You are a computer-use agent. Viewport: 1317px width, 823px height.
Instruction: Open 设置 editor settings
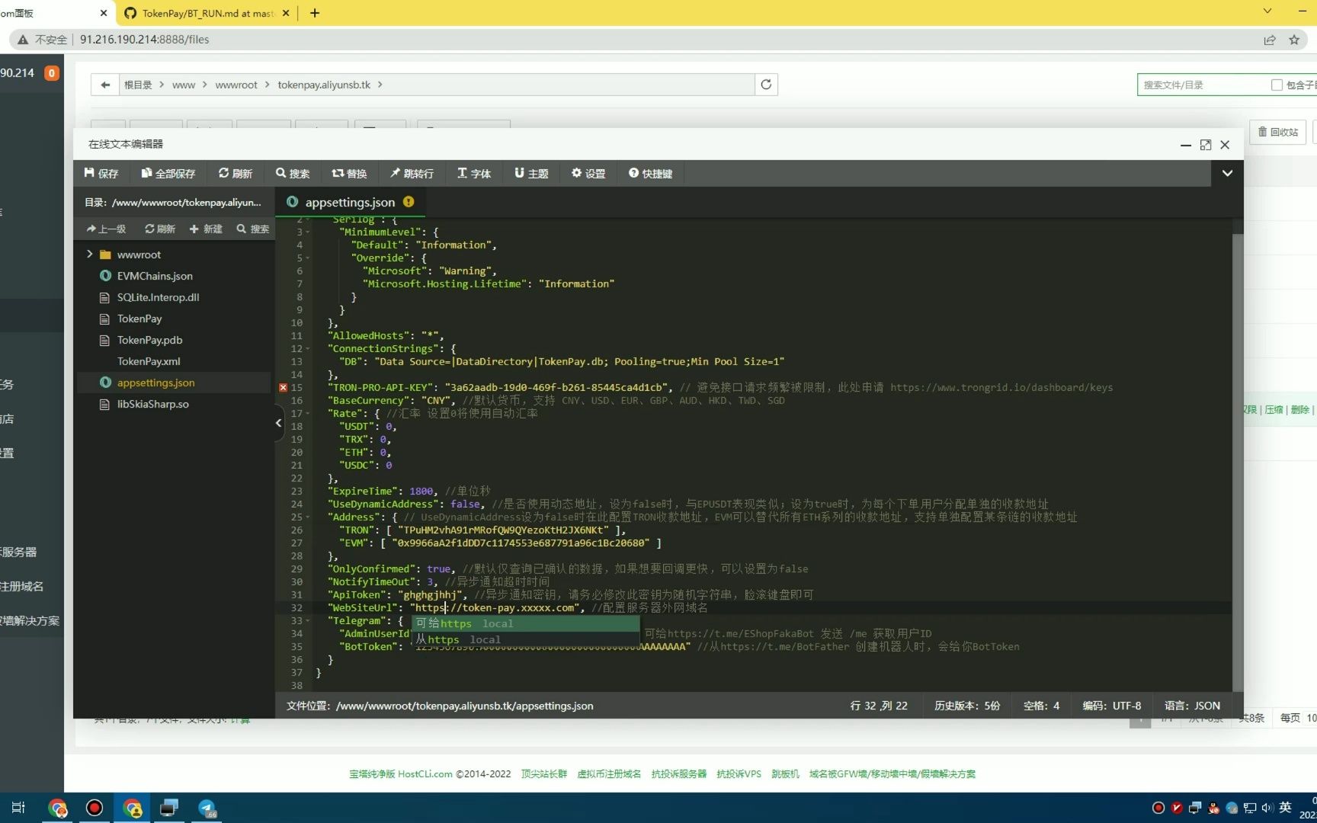tap(588, 174)
